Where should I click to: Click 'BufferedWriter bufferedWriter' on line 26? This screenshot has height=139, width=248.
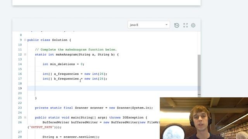[70, 122]
